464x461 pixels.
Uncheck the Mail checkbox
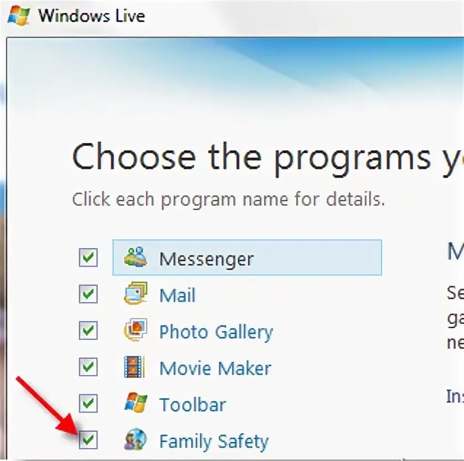pos(88,294)
